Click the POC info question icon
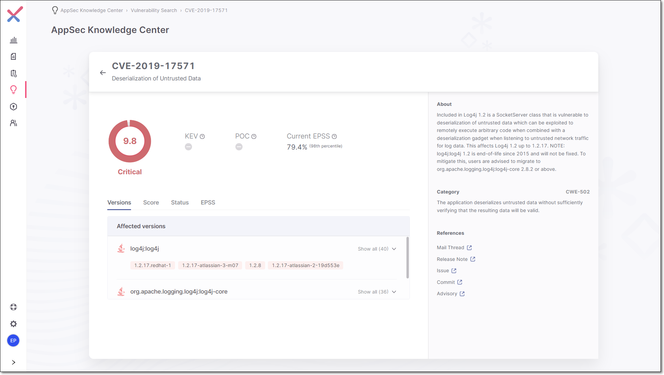This screenshot has height=375, width=664. 254,136
